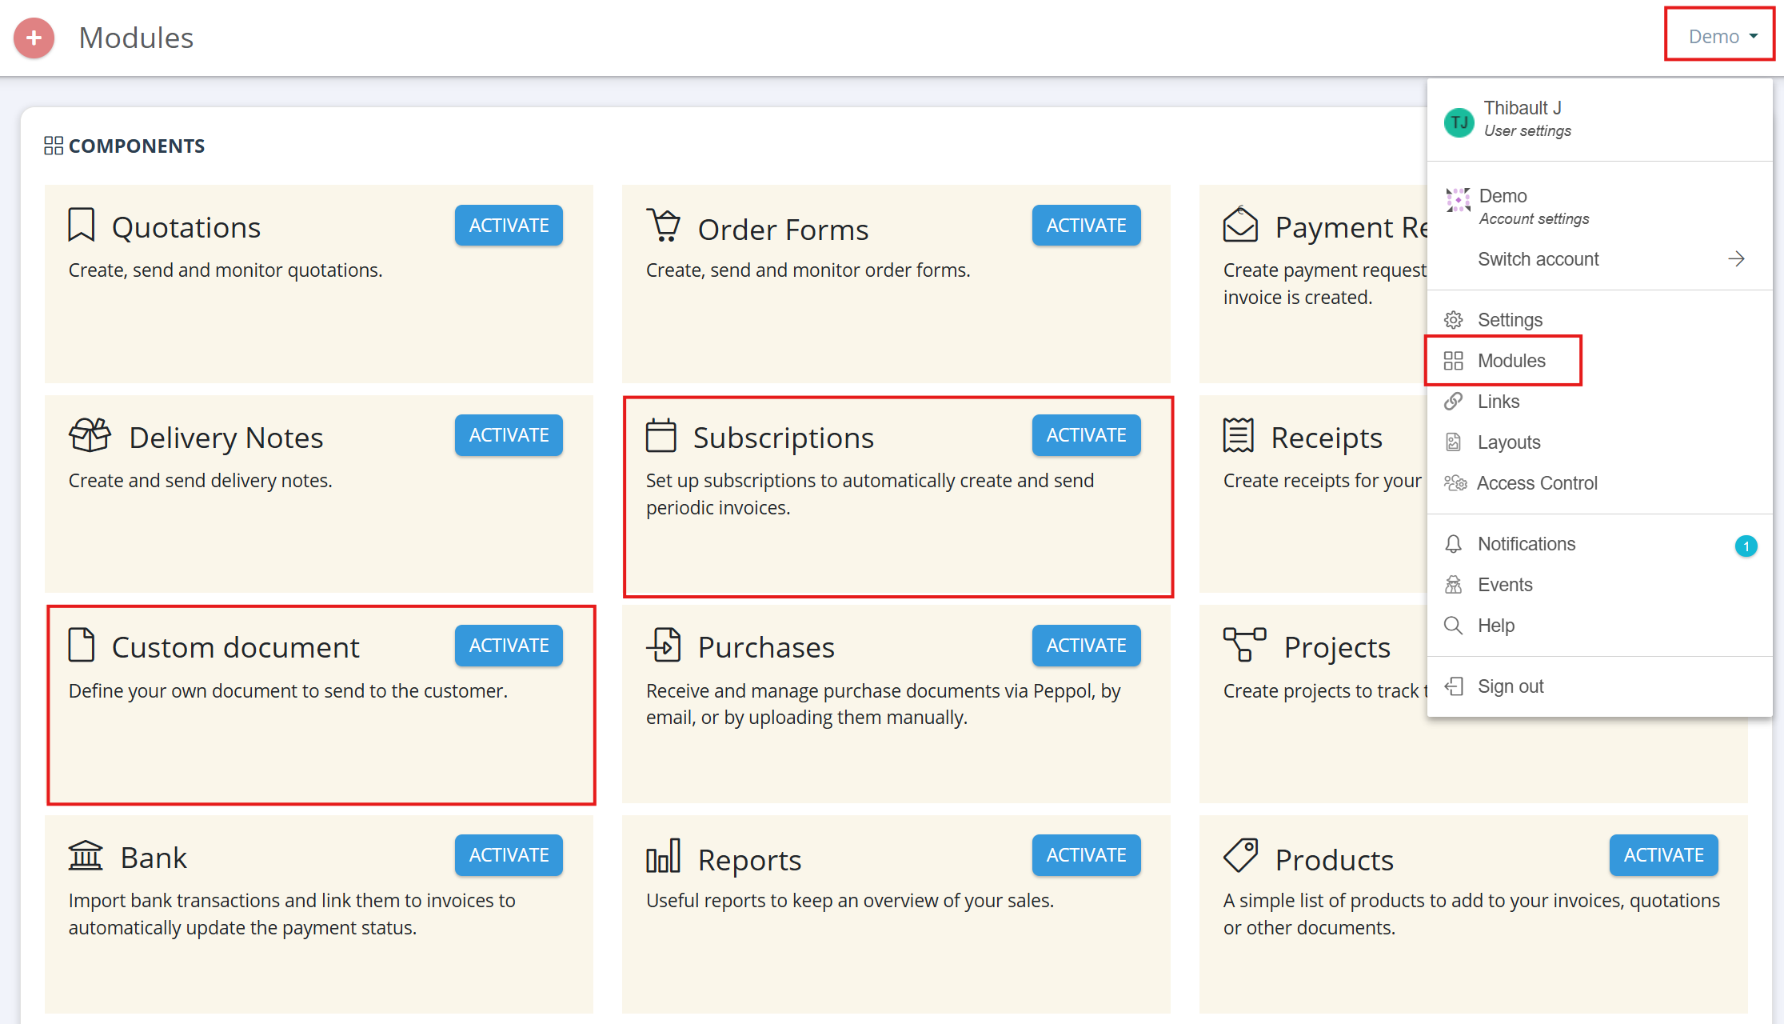Click the Sign out arrow icon
1784x1024 pixels.
(1454, 686)
